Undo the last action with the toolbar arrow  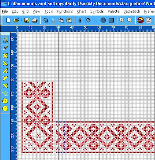point(46,20)
